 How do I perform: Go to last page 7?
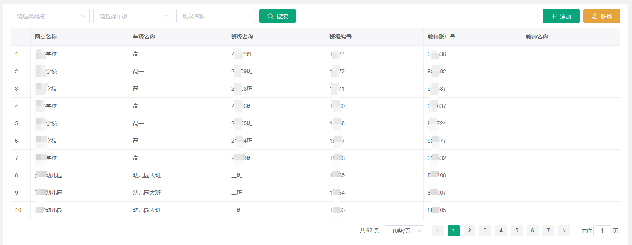pos(548,231)
